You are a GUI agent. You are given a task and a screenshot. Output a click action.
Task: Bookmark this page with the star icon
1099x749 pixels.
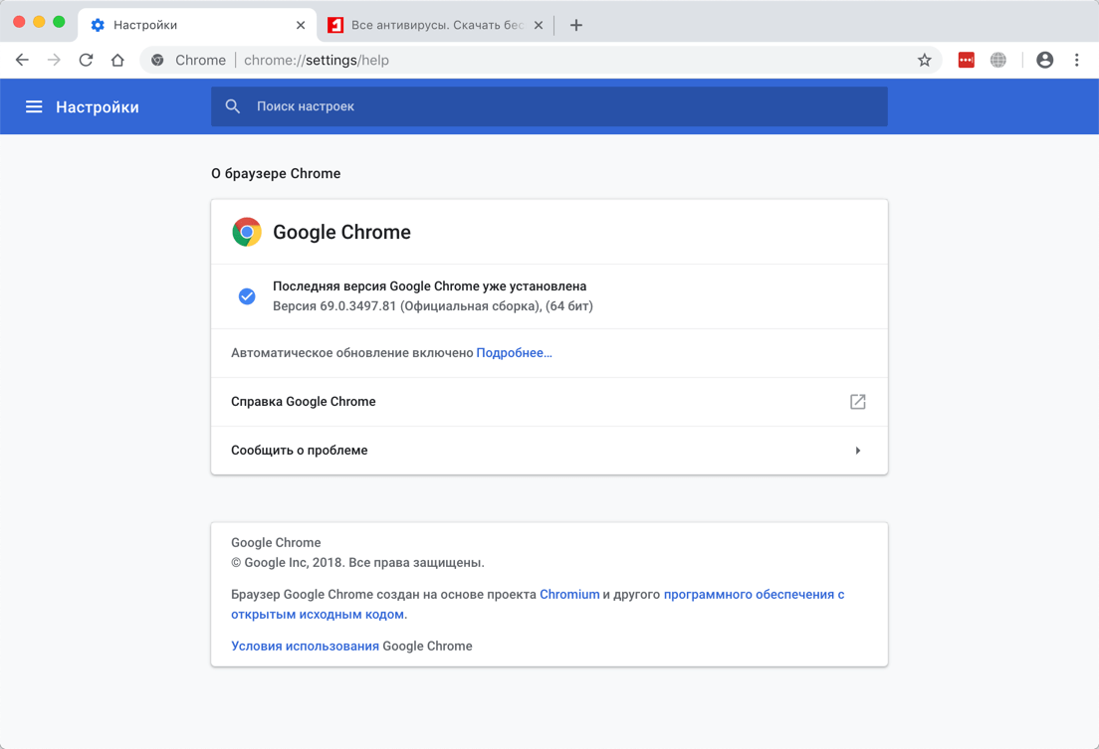[925, 61]
